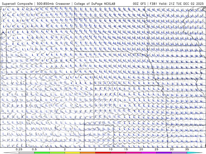
Task: Click the 35 value on color scale
Action: coord(187,149)
